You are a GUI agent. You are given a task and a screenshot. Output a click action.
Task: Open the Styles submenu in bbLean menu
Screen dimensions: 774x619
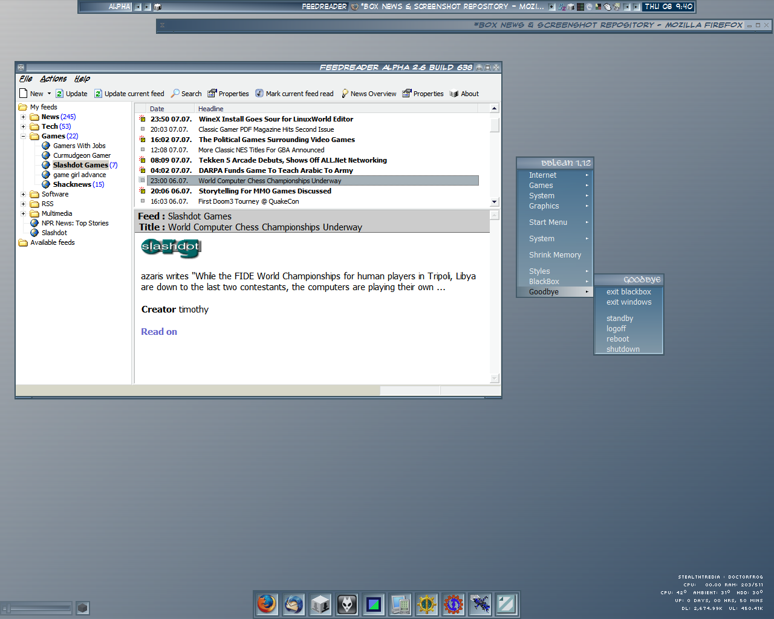pos(554,271)
